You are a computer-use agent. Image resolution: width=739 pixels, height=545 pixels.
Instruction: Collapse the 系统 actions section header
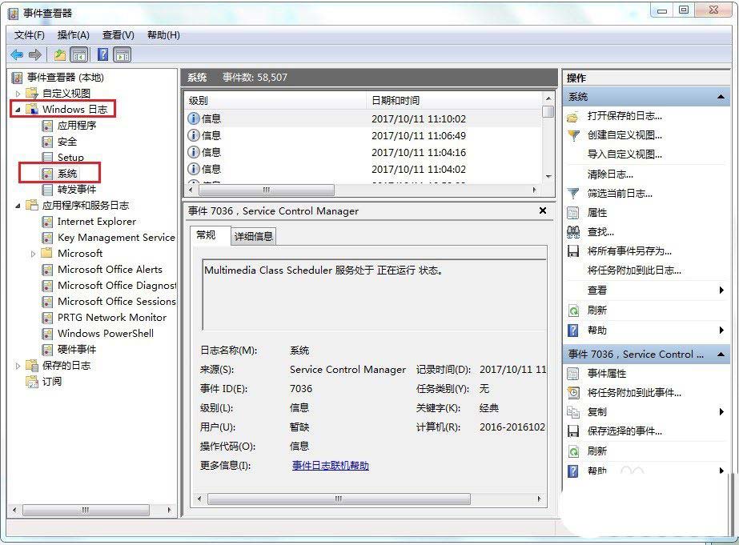(721, 97)
